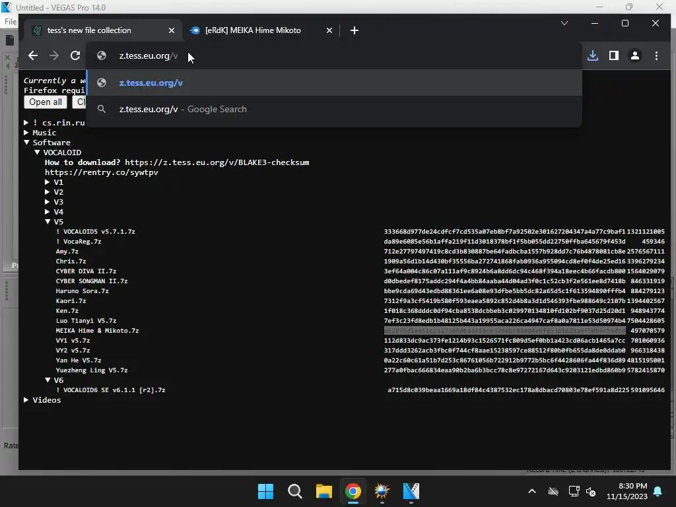676x507 pixels.
Task: Open the Windows Start menu
Action: [x=265, y=491]
